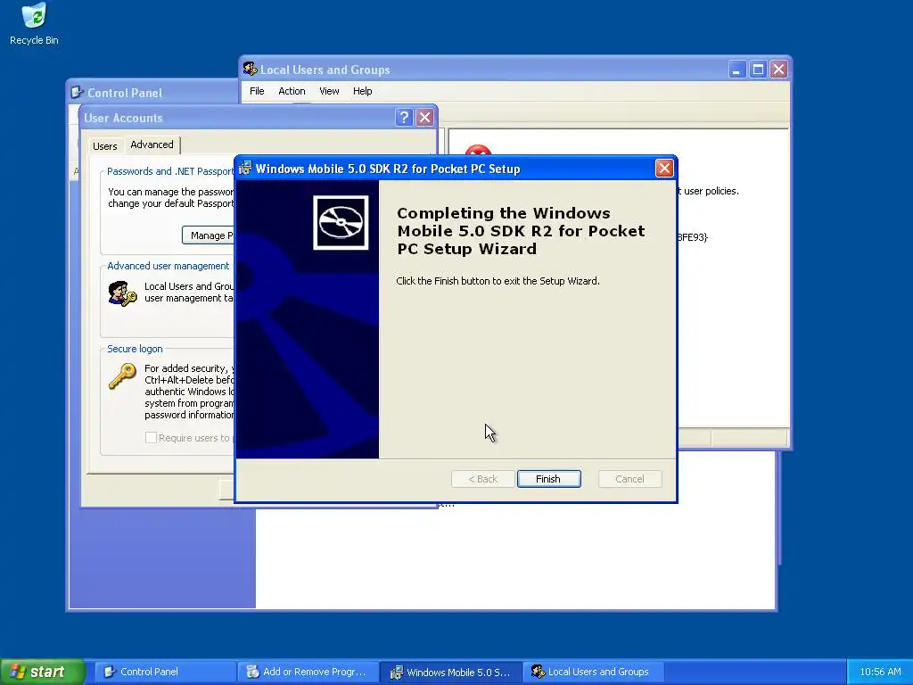Click the Local Users and Groups title icon
Screen dimensions: 913x685
click(251, 70)
